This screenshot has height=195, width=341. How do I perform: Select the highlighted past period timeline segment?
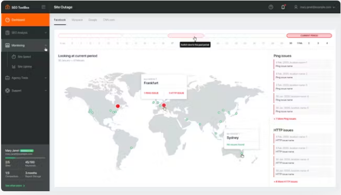click(x=185, y=35)
